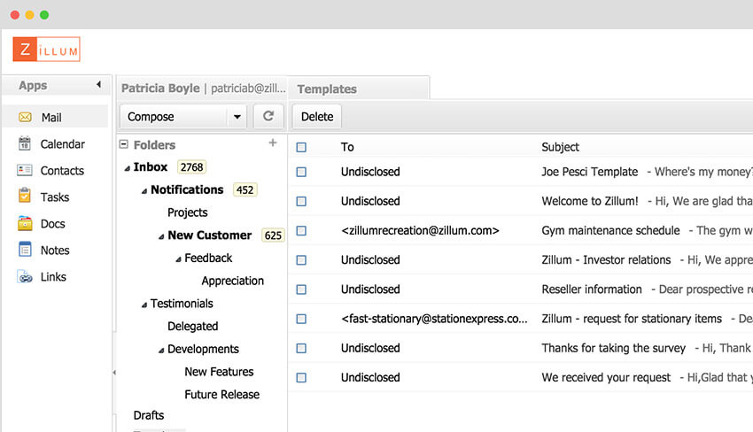Open the New Customer folder
The image size is (753, 432).
[209, 235]
